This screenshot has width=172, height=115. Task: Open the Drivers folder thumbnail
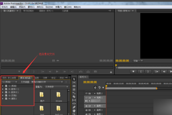tap(59, 96)
